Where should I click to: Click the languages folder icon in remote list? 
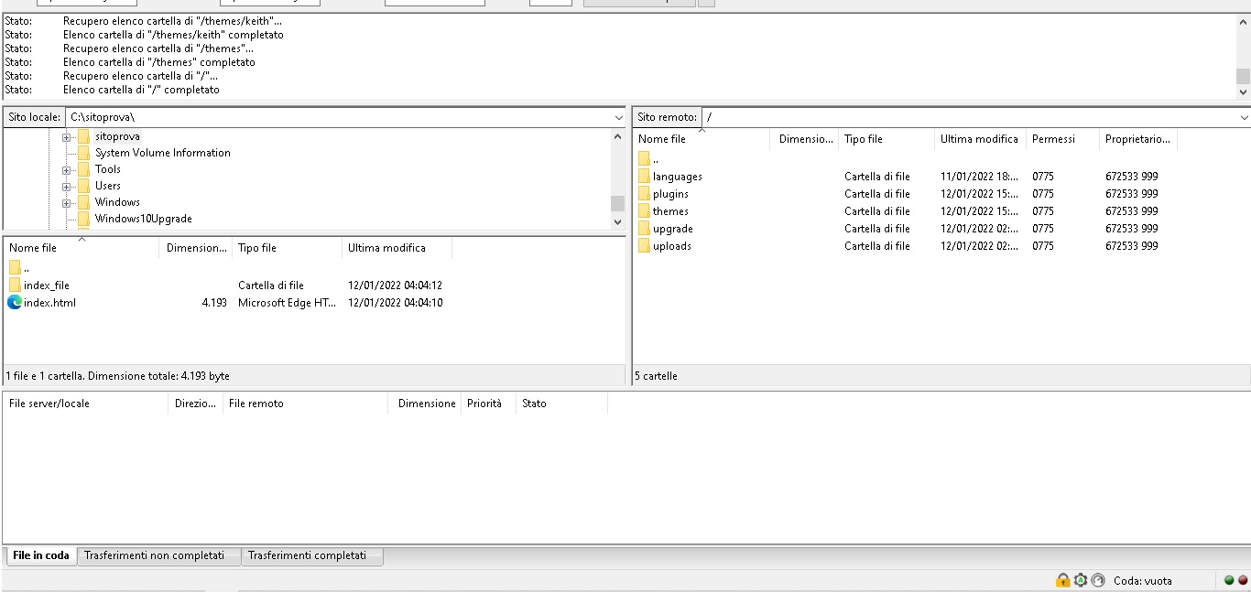tap(644, 177)
